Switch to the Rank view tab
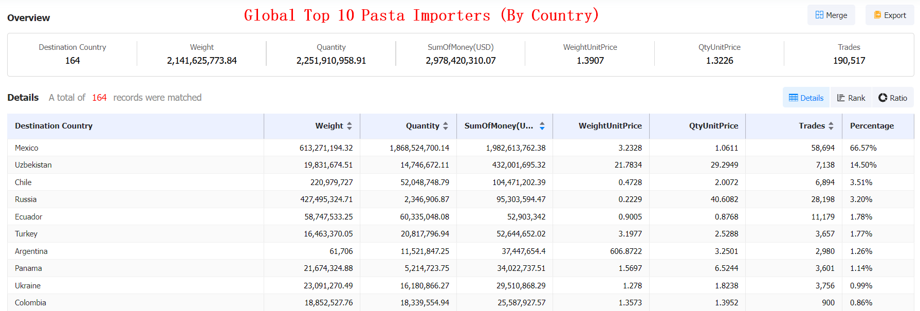 point(851,98)
